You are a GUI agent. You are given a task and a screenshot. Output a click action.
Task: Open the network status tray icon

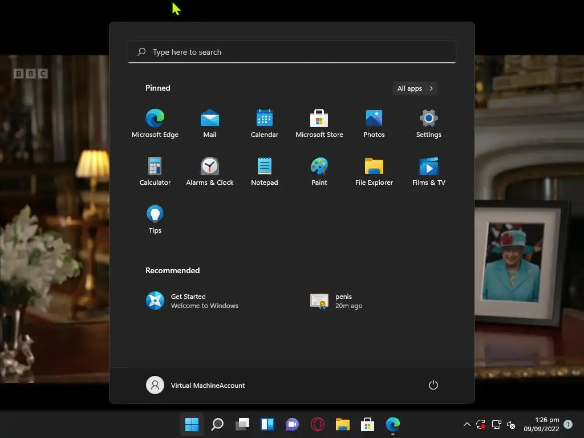tap(497, 424)
